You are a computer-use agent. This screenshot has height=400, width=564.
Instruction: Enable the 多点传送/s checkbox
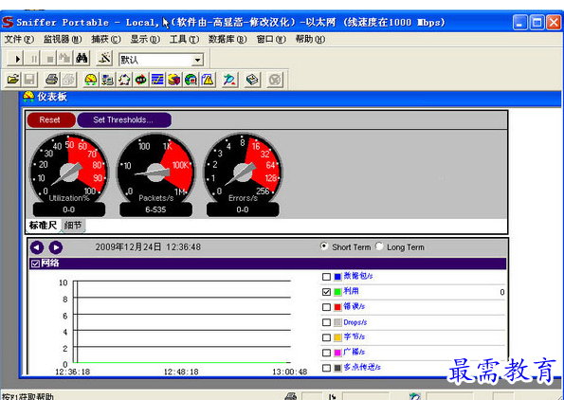[x=326, y=368]
